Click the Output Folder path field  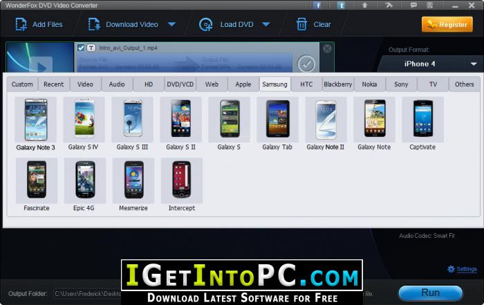[88, 293]
